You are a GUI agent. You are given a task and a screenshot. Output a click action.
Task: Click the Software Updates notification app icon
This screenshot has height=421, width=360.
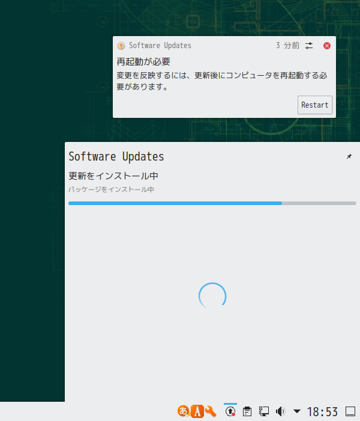(121, 46)
